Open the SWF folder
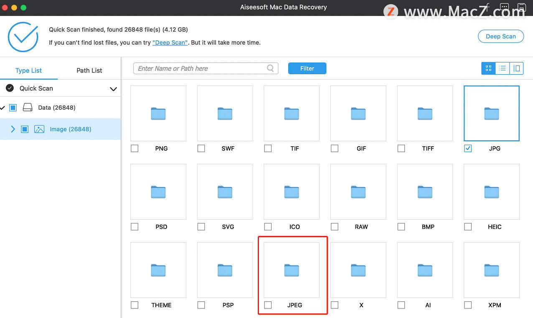Image resolution: width=533 pixels, height=318 pixels. (225, 113)
